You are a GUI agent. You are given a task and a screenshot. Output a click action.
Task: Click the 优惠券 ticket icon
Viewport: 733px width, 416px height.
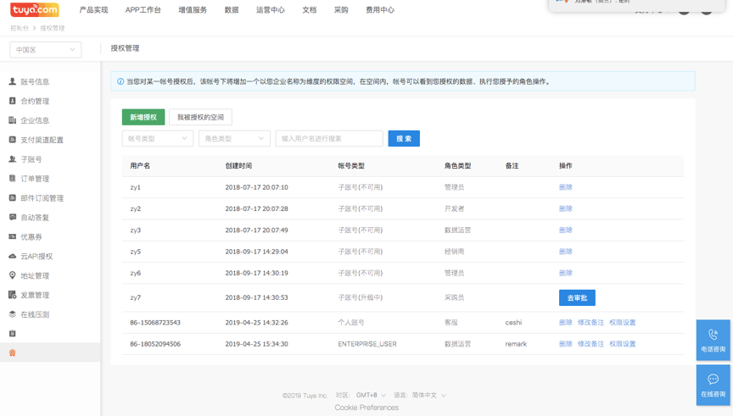tap(13, 236)
